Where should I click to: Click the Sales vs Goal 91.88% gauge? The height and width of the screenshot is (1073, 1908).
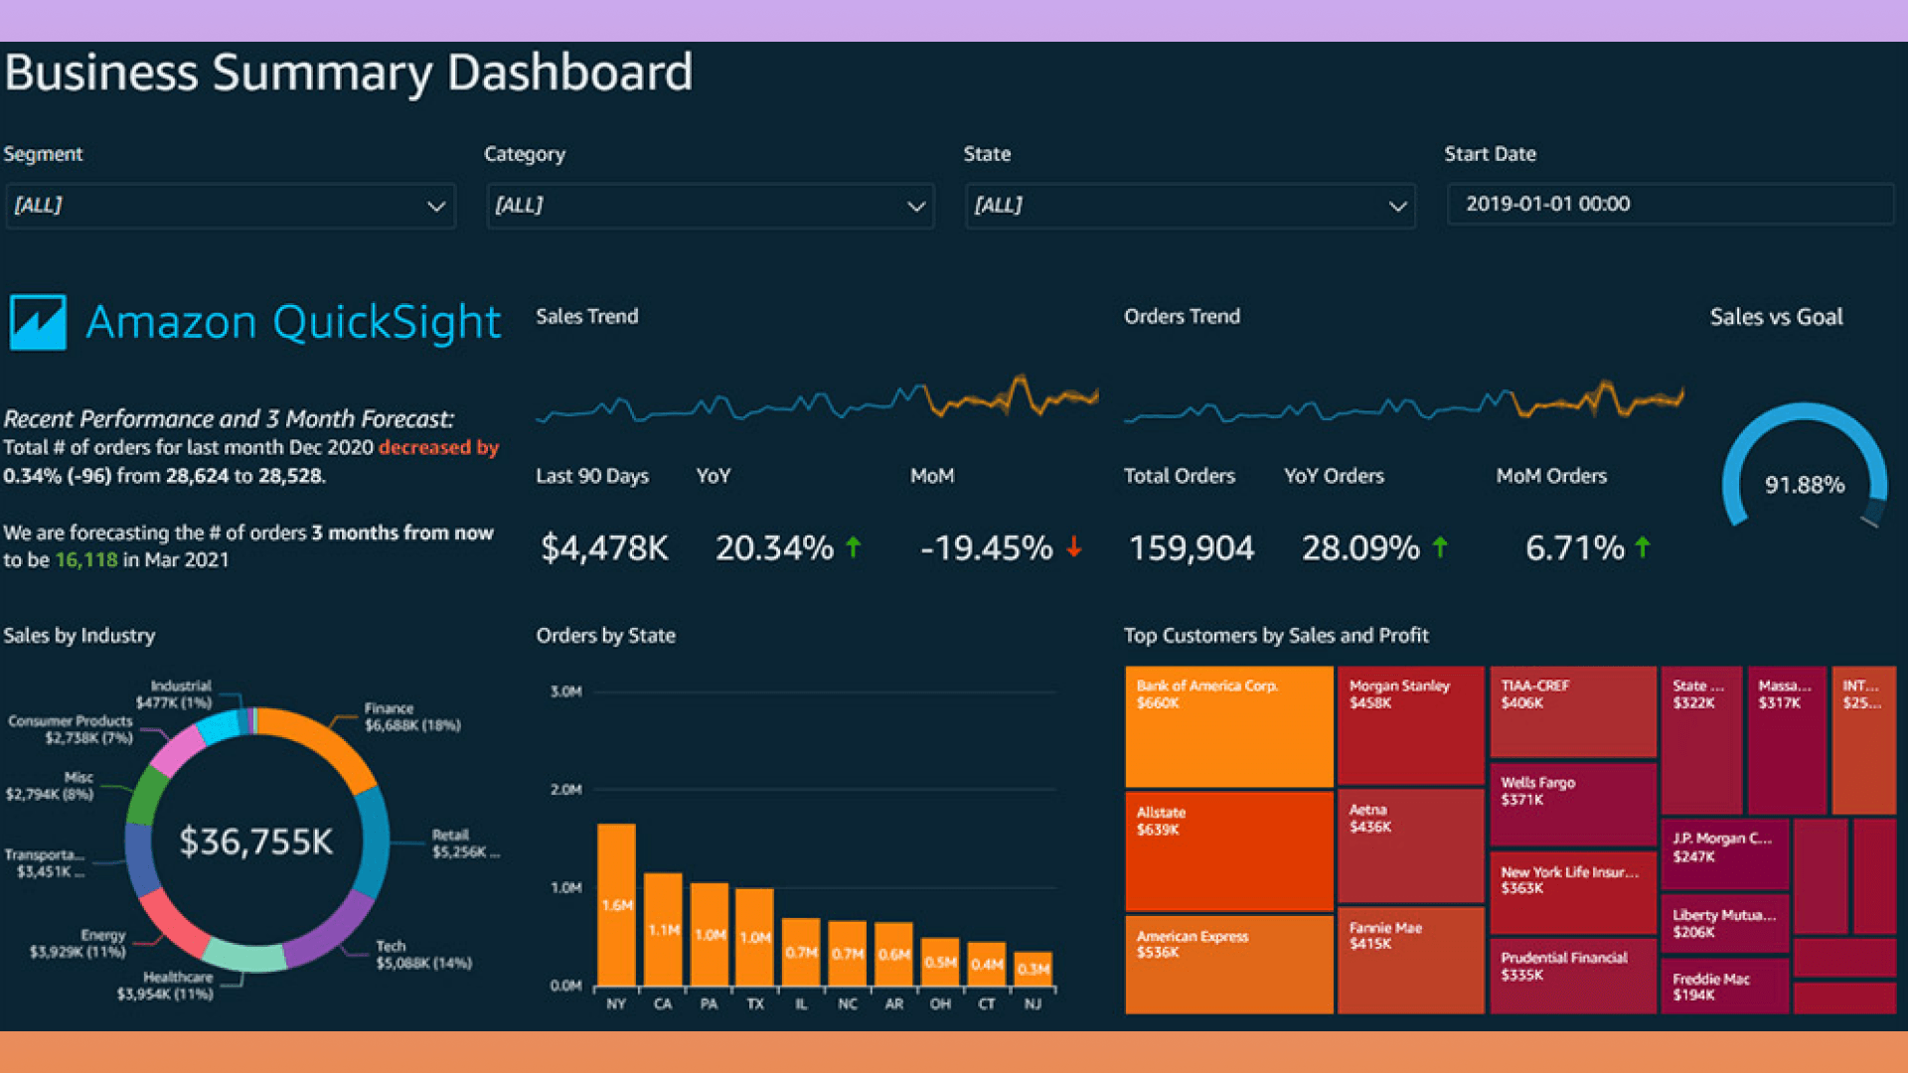pos(1805,465)
